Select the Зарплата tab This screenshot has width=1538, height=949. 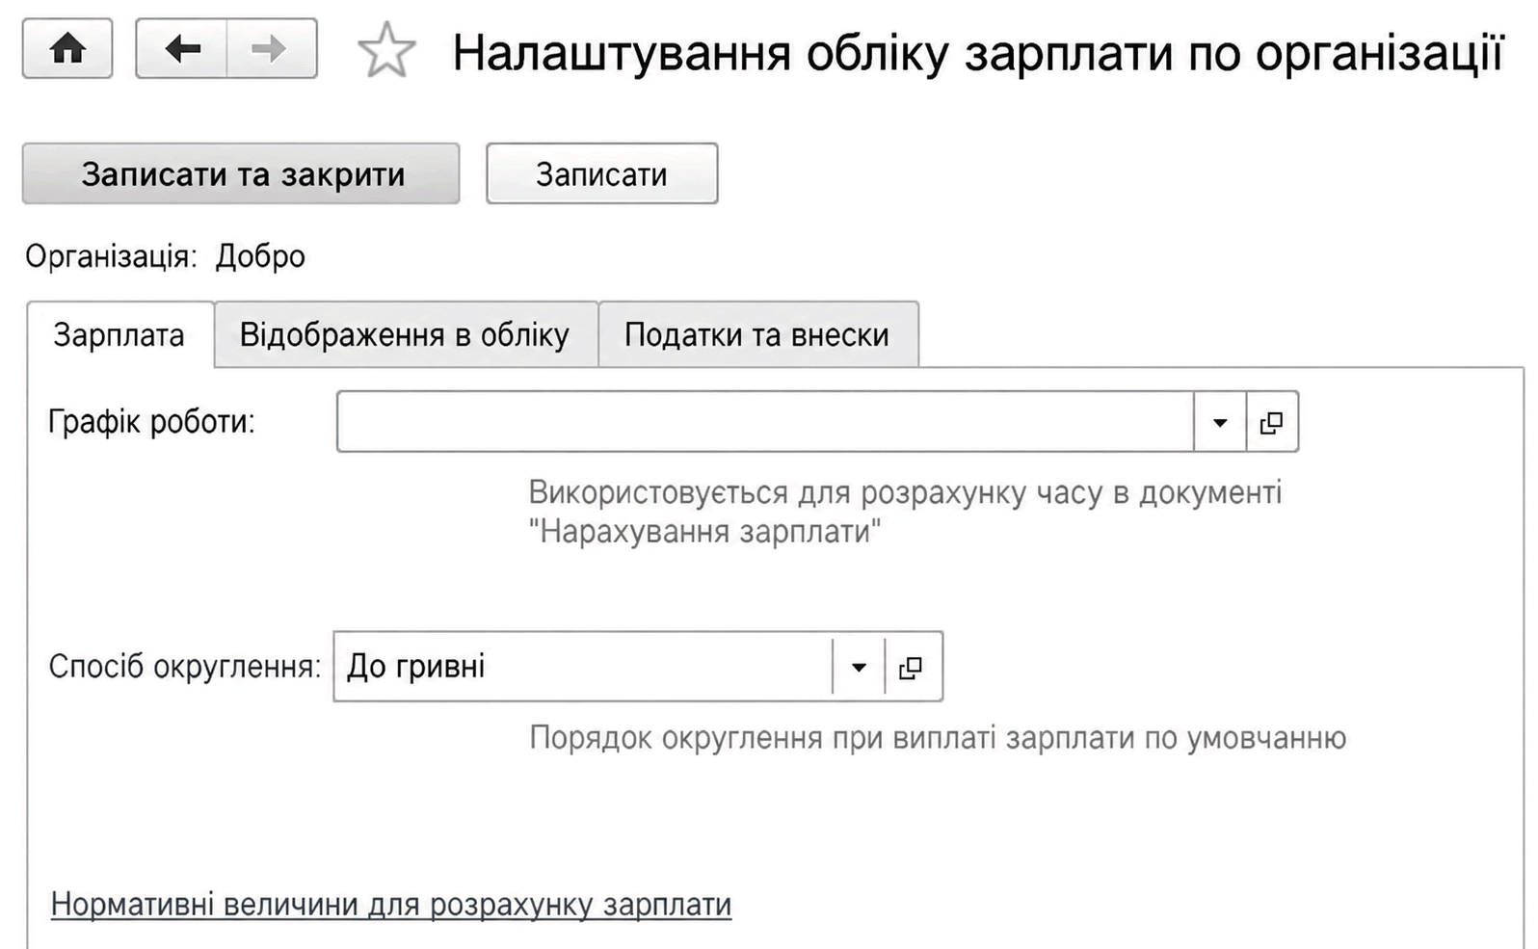119,334
